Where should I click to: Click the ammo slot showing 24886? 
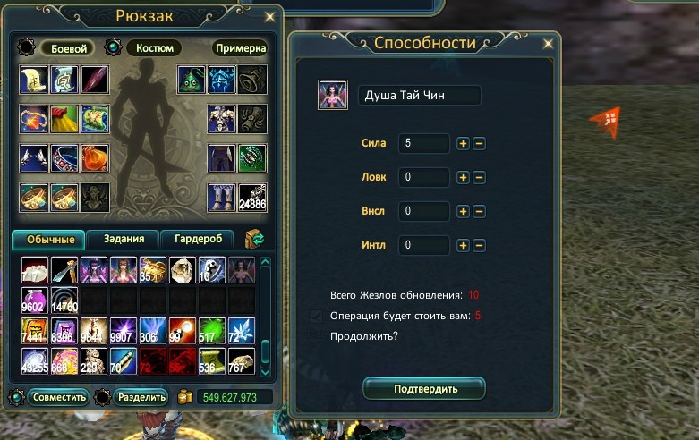click(252, 198)
